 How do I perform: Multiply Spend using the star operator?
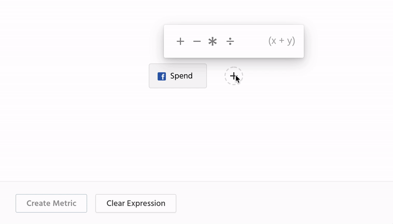click(x=213, y=41)
